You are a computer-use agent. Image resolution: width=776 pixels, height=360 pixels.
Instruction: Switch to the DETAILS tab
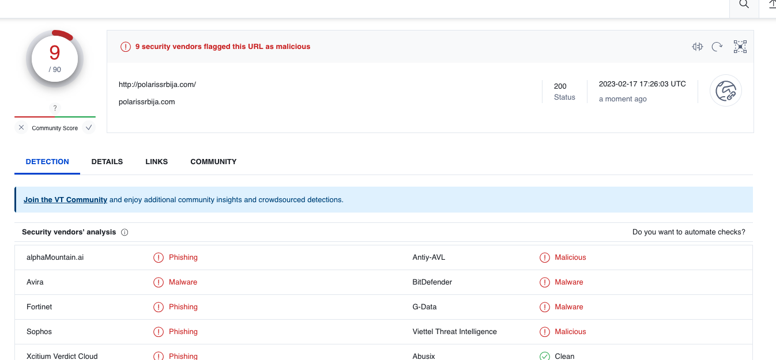click(x=107, y=162)
